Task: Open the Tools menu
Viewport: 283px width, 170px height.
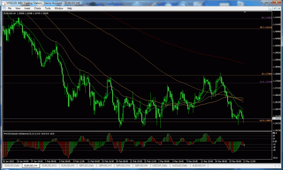Action: 48,8
